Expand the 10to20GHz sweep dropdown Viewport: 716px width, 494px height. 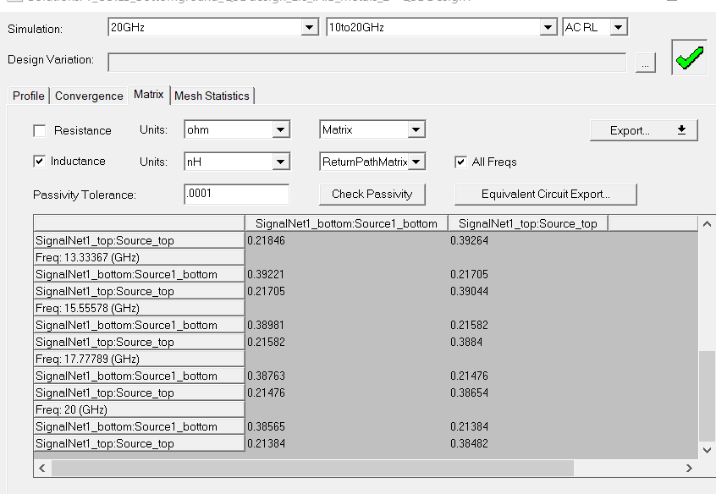[548, 28]
